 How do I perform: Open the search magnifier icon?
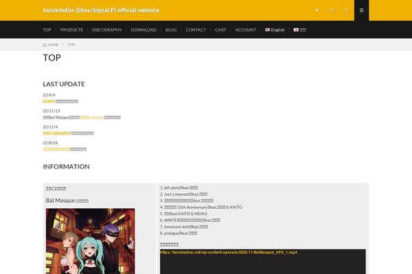[347, 10]
